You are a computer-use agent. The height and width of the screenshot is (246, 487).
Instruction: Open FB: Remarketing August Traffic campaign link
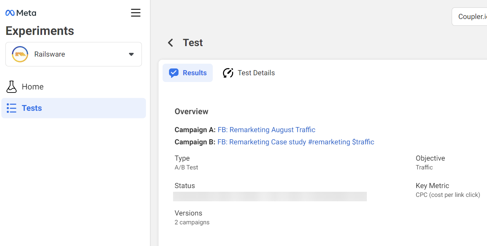pos(266,130)
